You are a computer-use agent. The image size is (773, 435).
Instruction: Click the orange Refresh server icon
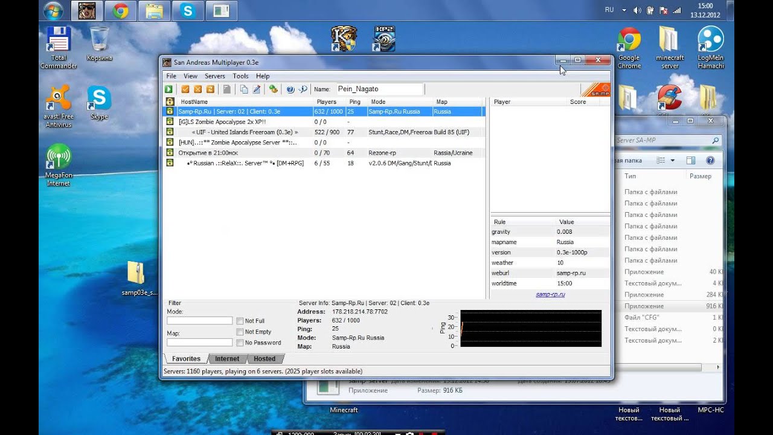click(210, 89)
